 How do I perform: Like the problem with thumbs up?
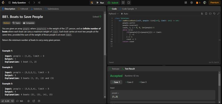coord(6,101)
